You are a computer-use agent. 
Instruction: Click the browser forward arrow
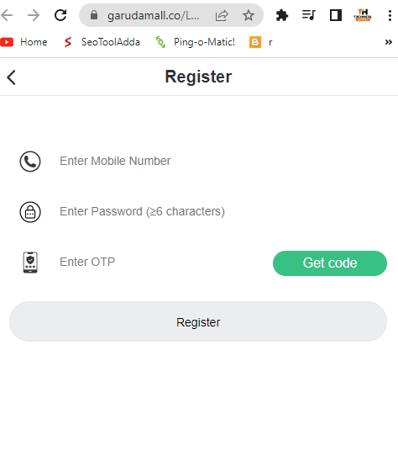click(34, 15)
